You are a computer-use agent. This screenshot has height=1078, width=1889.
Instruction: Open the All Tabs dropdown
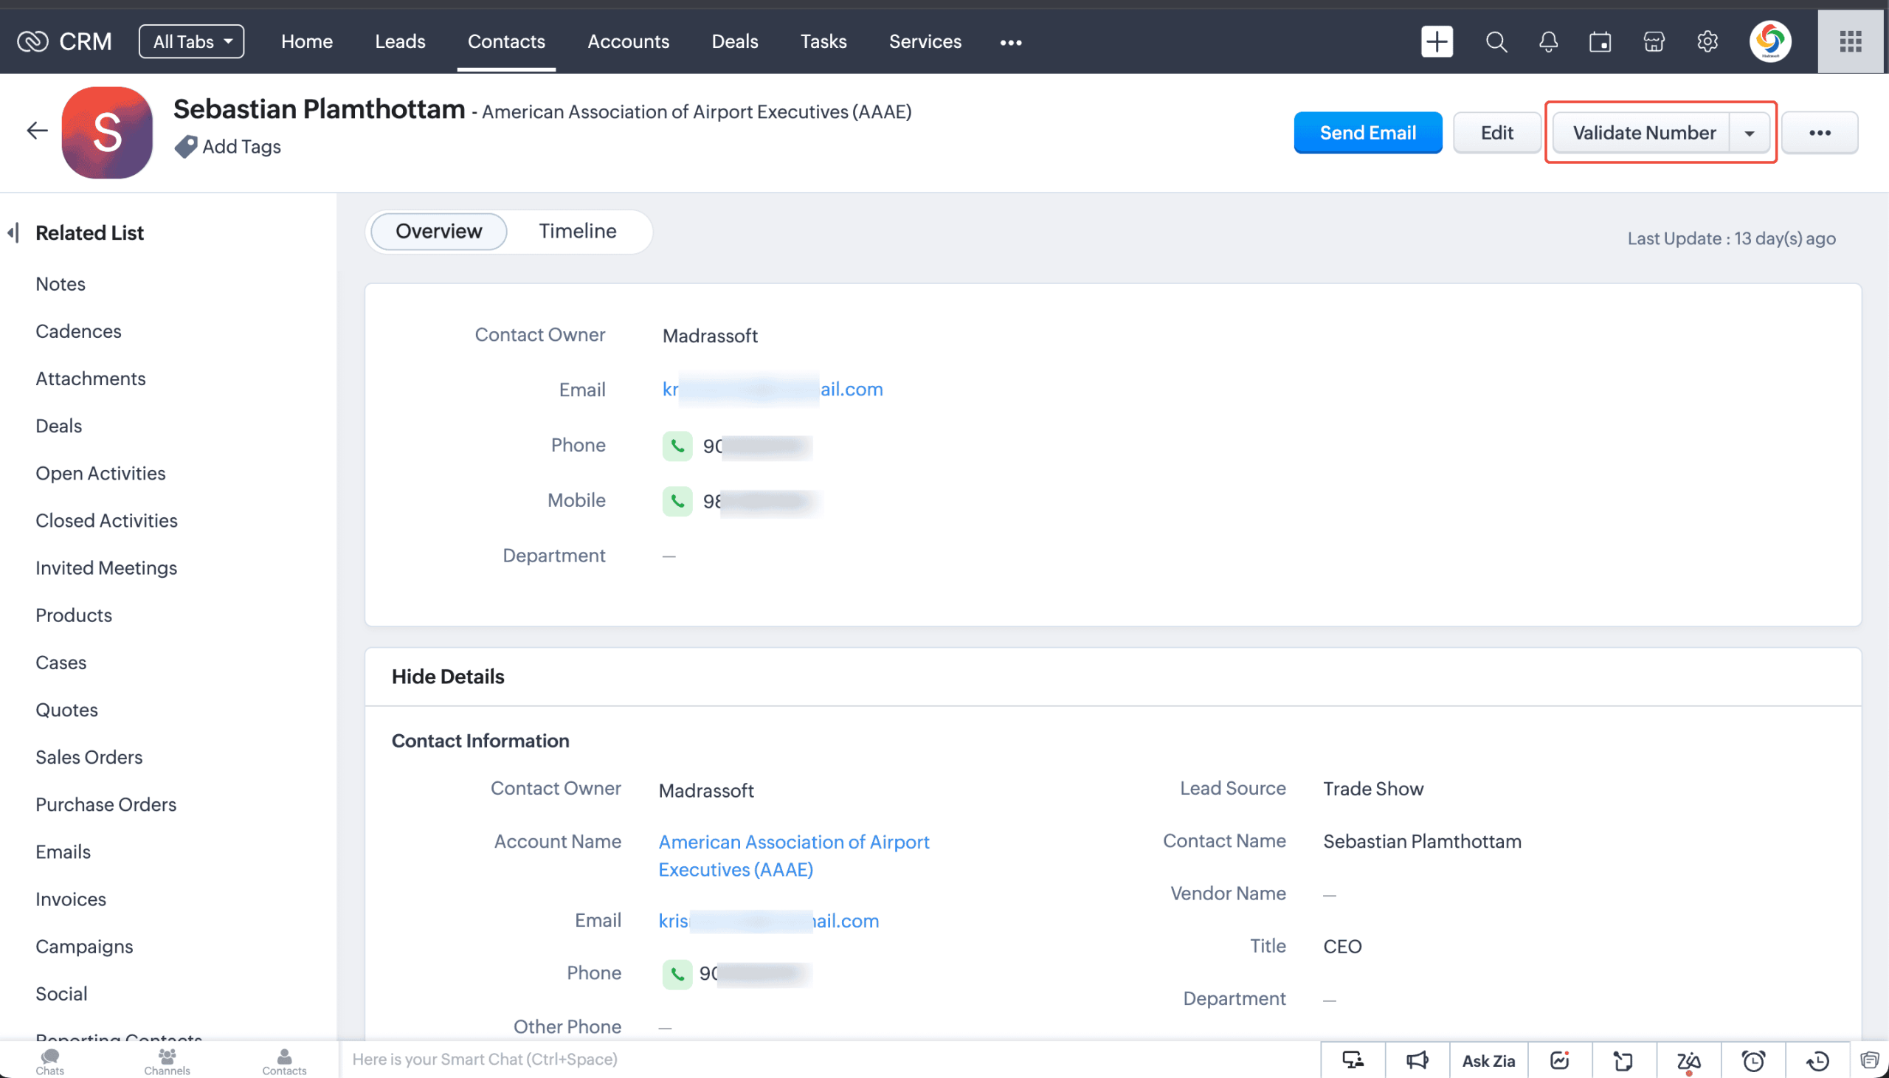tap(192, 41)
